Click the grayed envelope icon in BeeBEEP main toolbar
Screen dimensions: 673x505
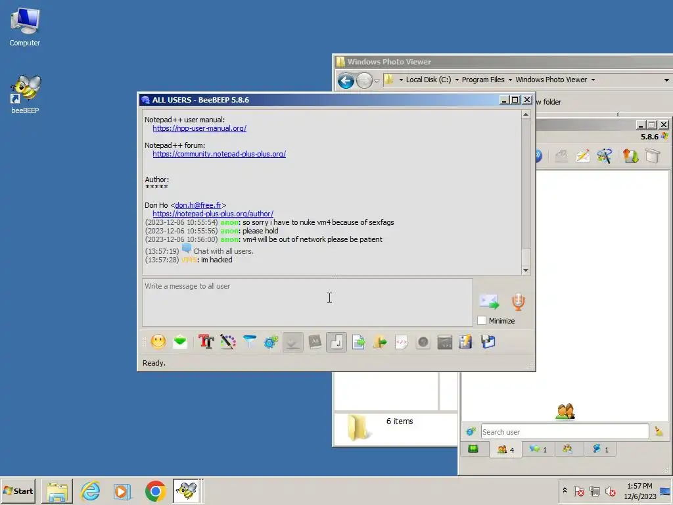point(561,156)
